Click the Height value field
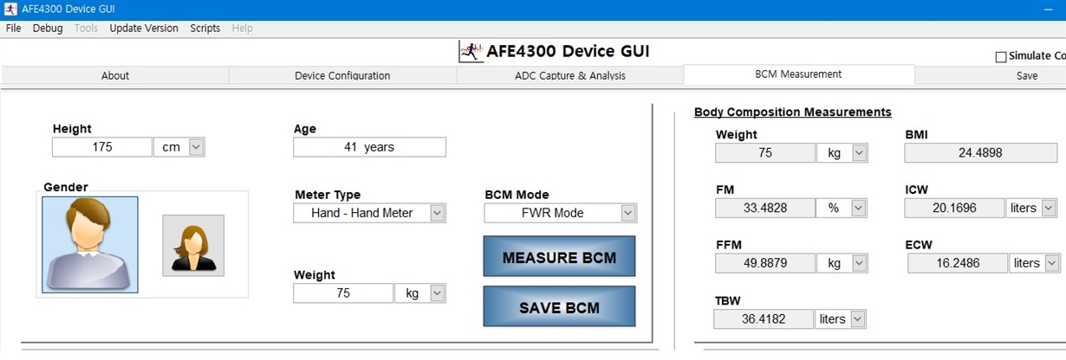 click(x=102, y=147)
